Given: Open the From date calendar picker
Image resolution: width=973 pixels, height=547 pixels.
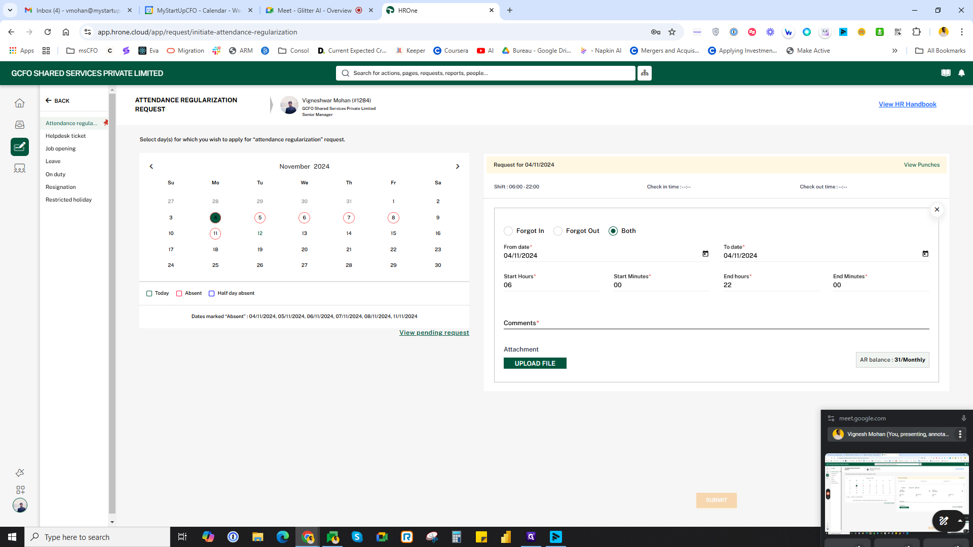Looking at the screenshot, I should click(x=705, y=254).
